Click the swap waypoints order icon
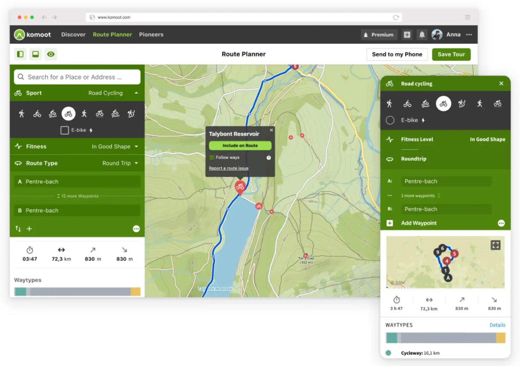 (x=18, y=229)
